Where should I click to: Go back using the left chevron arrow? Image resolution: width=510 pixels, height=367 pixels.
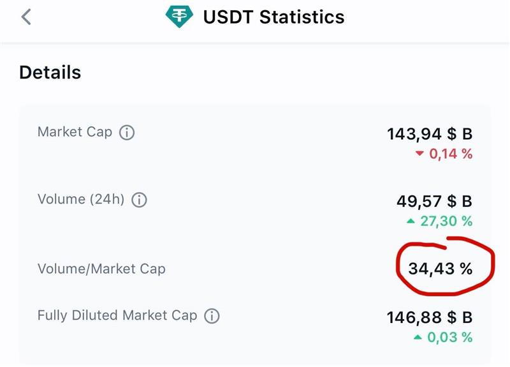pos(26,17)
